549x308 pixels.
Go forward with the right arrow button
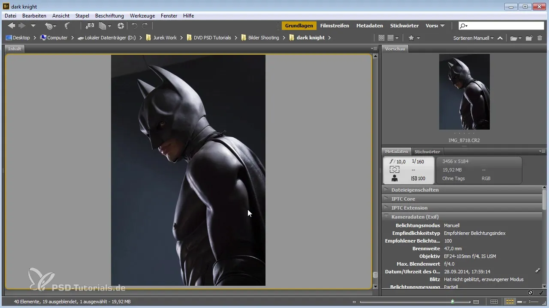click(x=22, y=26)
